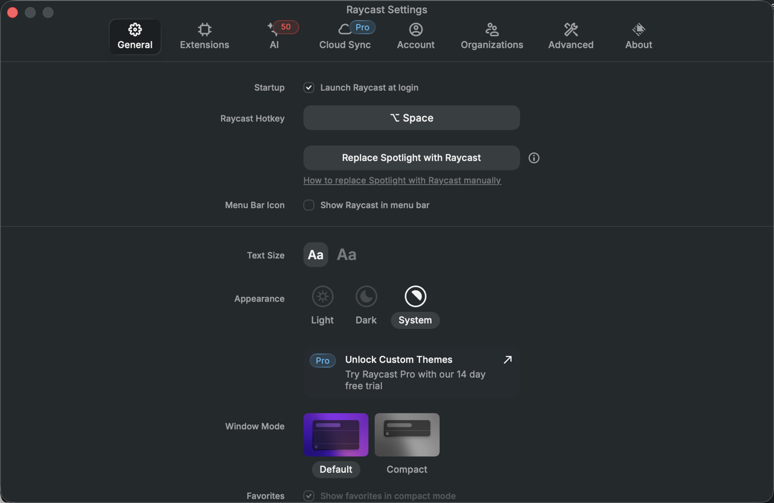Click Replace Spotlight with Raycast button
774x503 pixels.
point(411,158)
